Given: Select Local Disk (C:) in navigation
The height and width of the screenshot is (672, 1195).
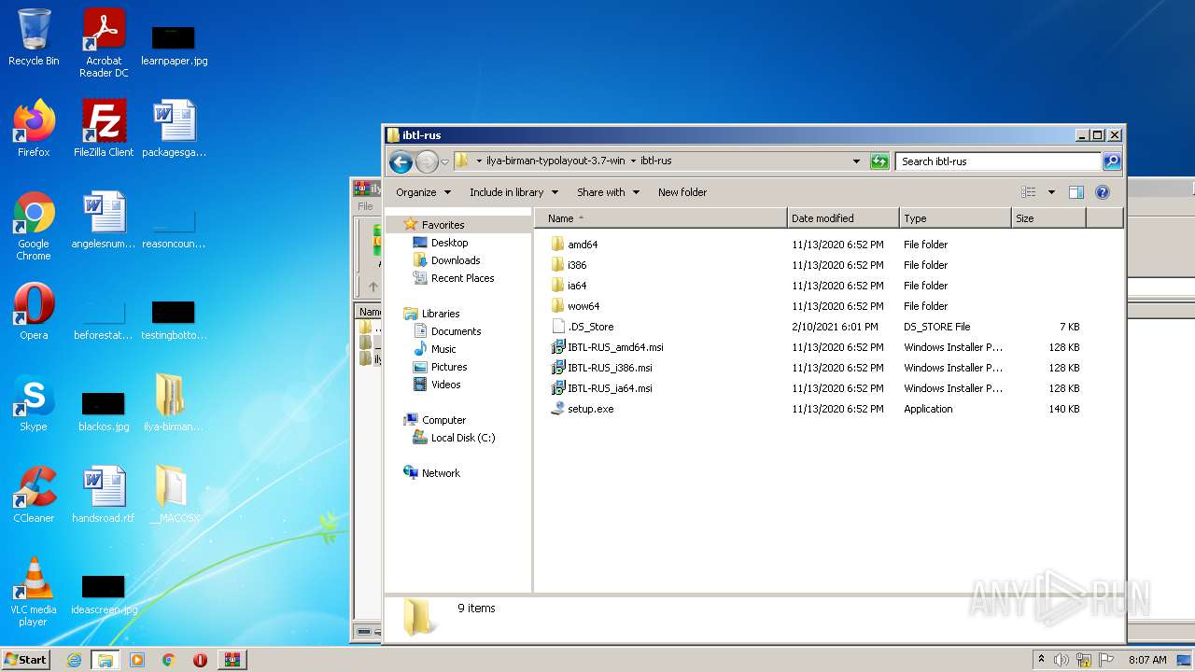Looking at the screenshot, I should click(462, 438).
